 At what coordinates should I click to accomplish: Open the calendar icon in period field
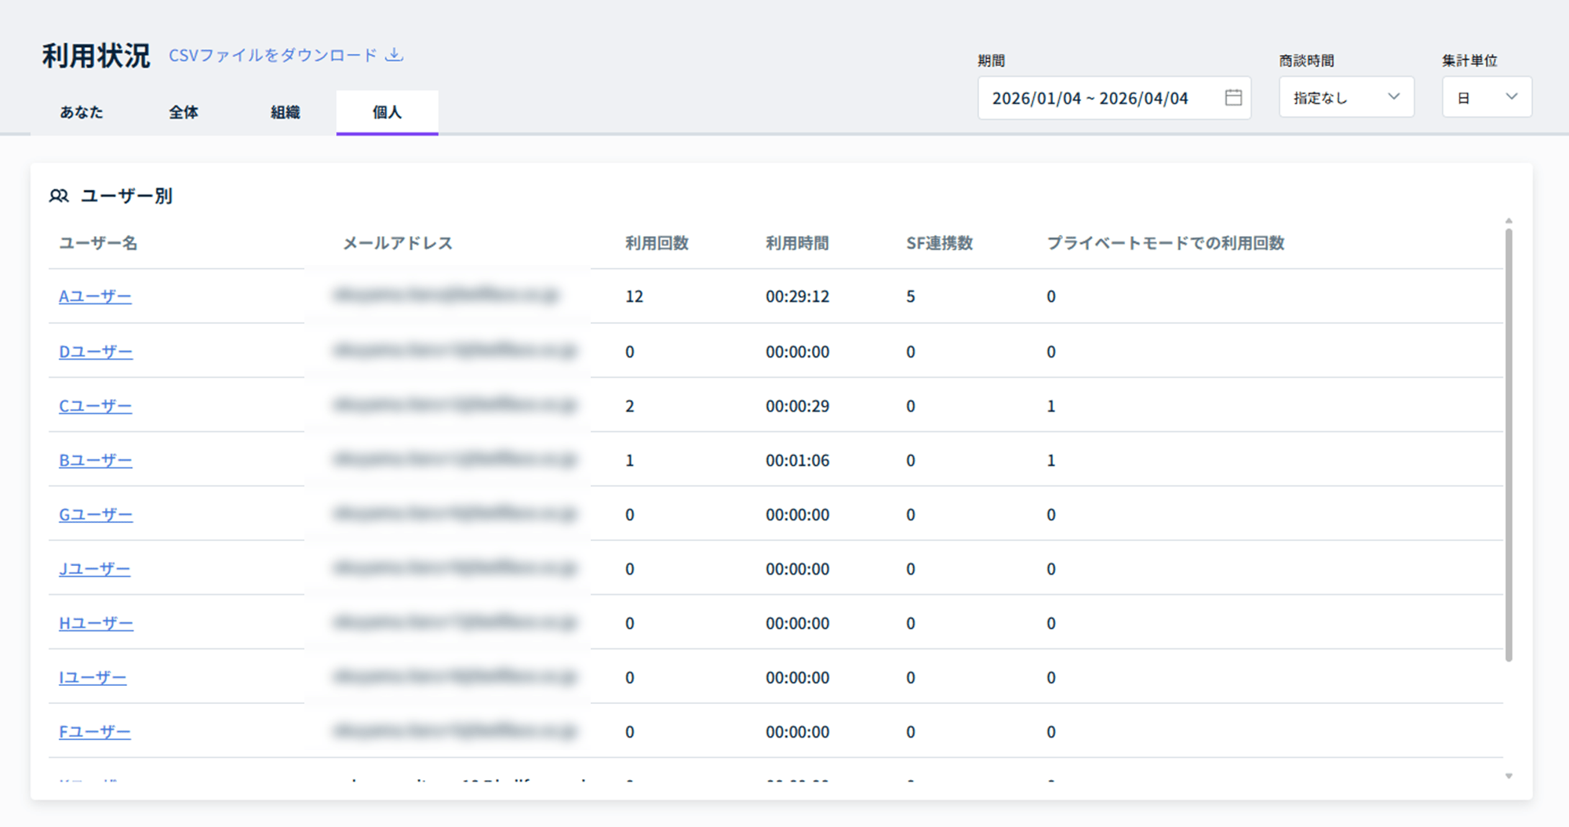point(1233,97)
